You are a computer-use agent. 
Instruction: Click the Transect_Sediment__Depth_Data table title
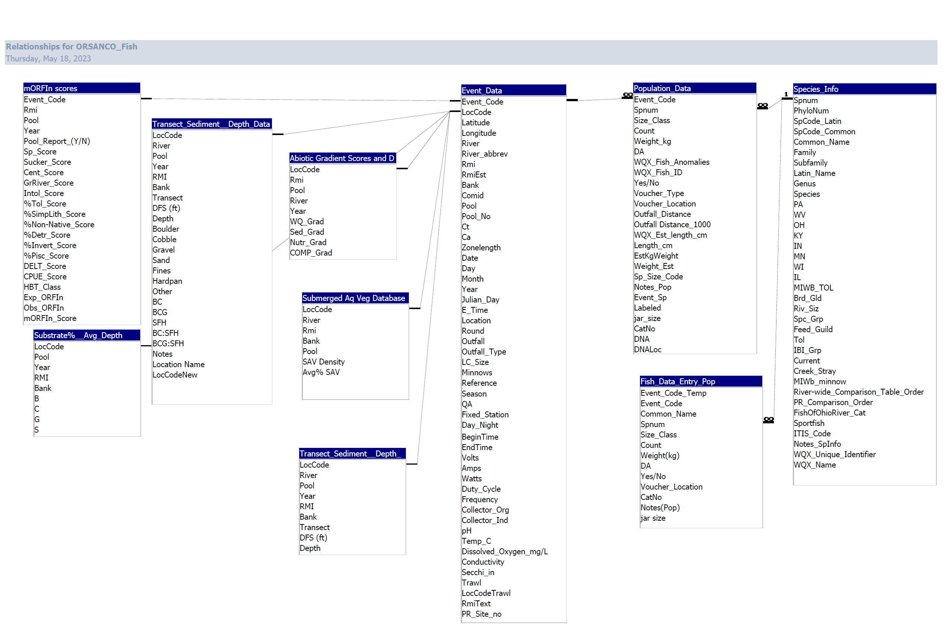(212, 124)
